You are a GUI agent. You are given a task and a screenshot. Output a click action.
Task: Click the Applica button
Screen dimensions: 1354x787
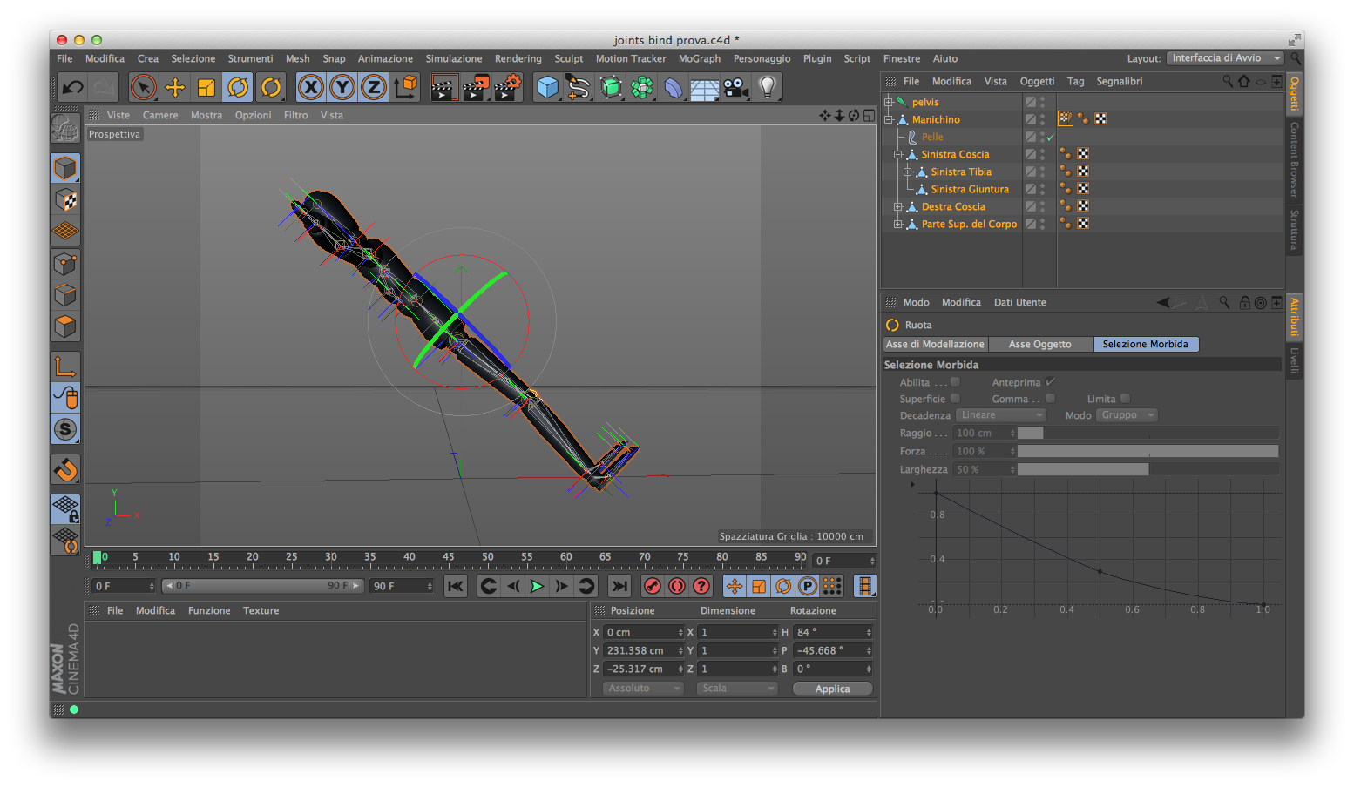[x=832, y=689]
